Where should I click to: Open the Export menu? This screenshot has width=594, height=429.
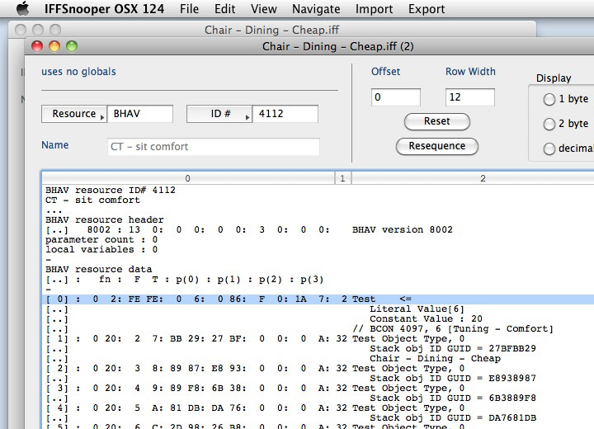[x=427, y=10]
